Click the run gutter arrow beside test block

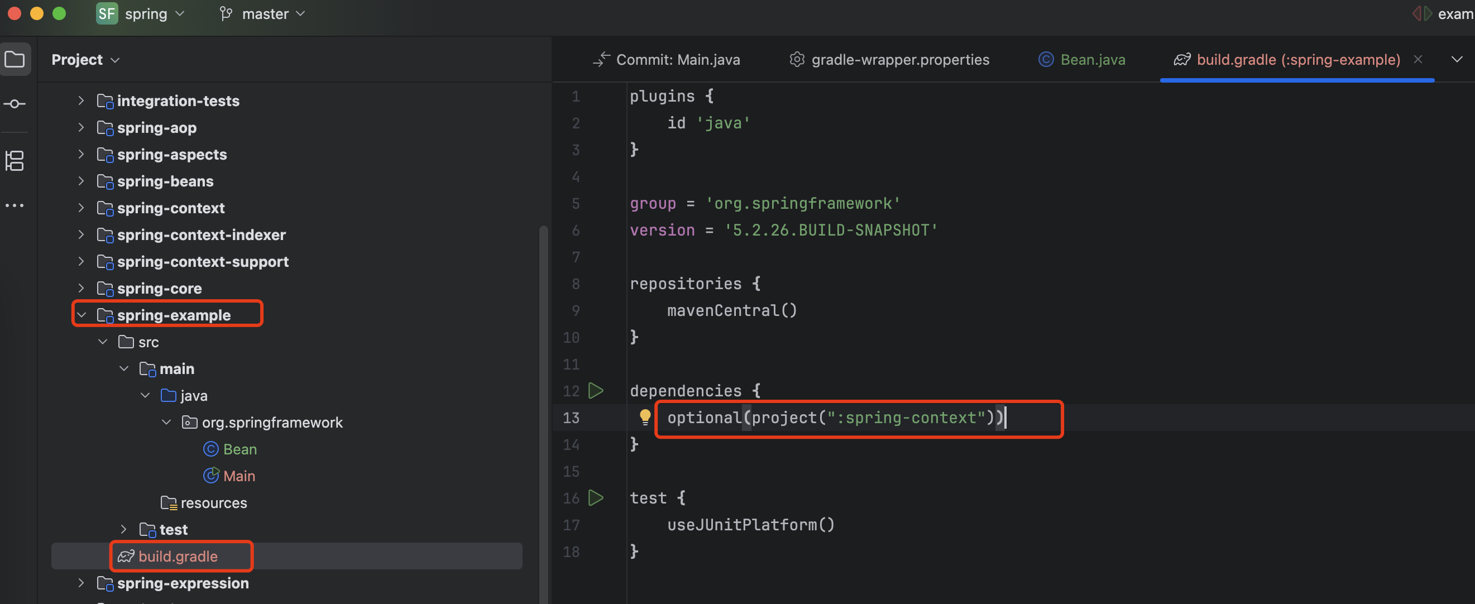click(x=596, y=498)
